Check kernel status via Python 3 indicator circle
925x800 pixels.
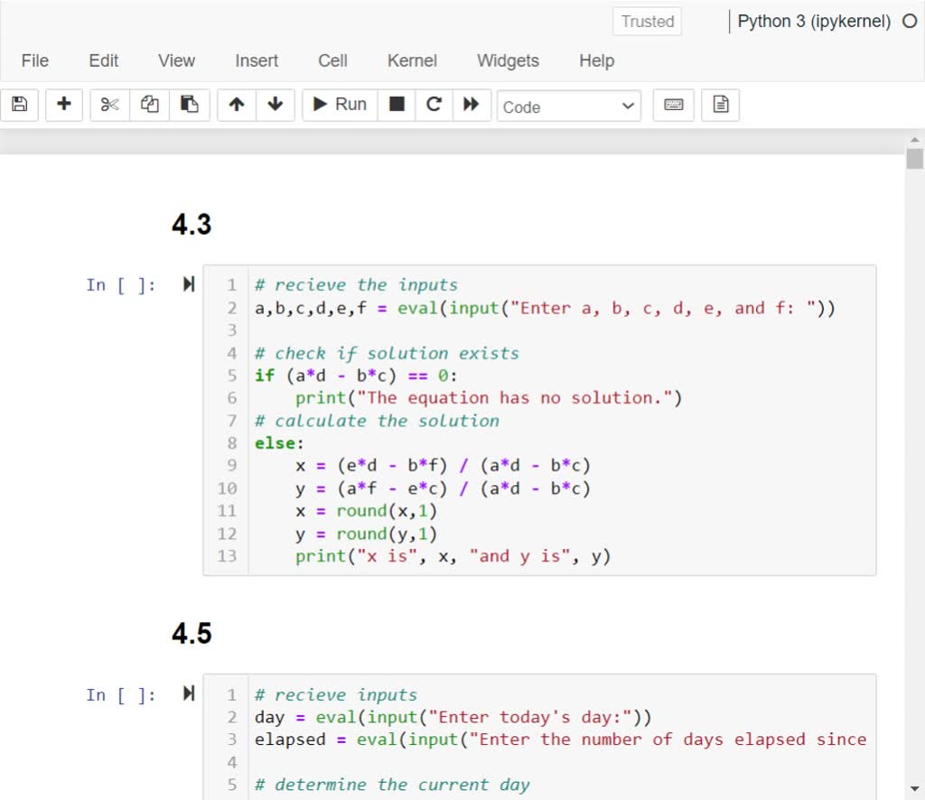(x=911, y=21)
